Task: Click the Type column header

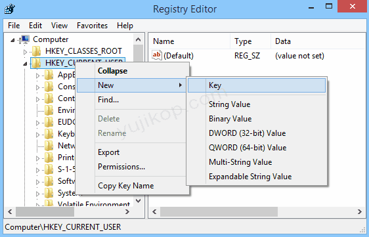Action: pos(250,41)
